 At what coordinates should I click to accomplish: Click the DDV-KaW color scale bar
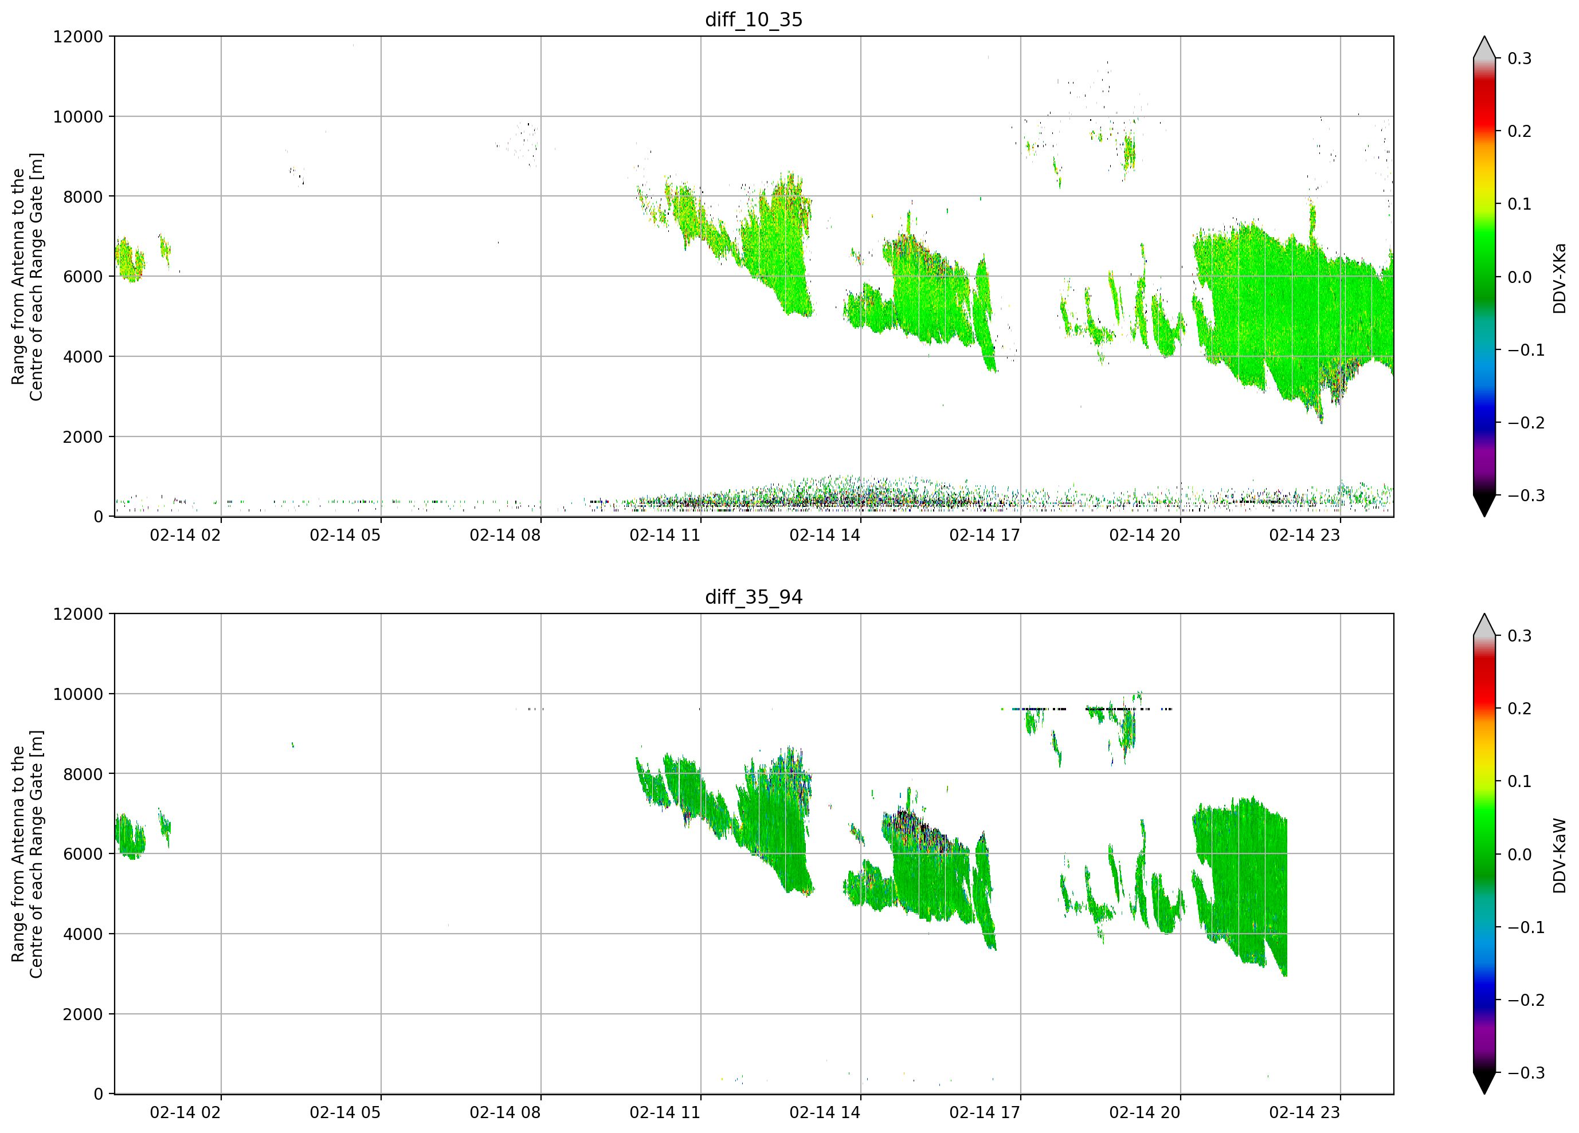(x=1484, y=853)
